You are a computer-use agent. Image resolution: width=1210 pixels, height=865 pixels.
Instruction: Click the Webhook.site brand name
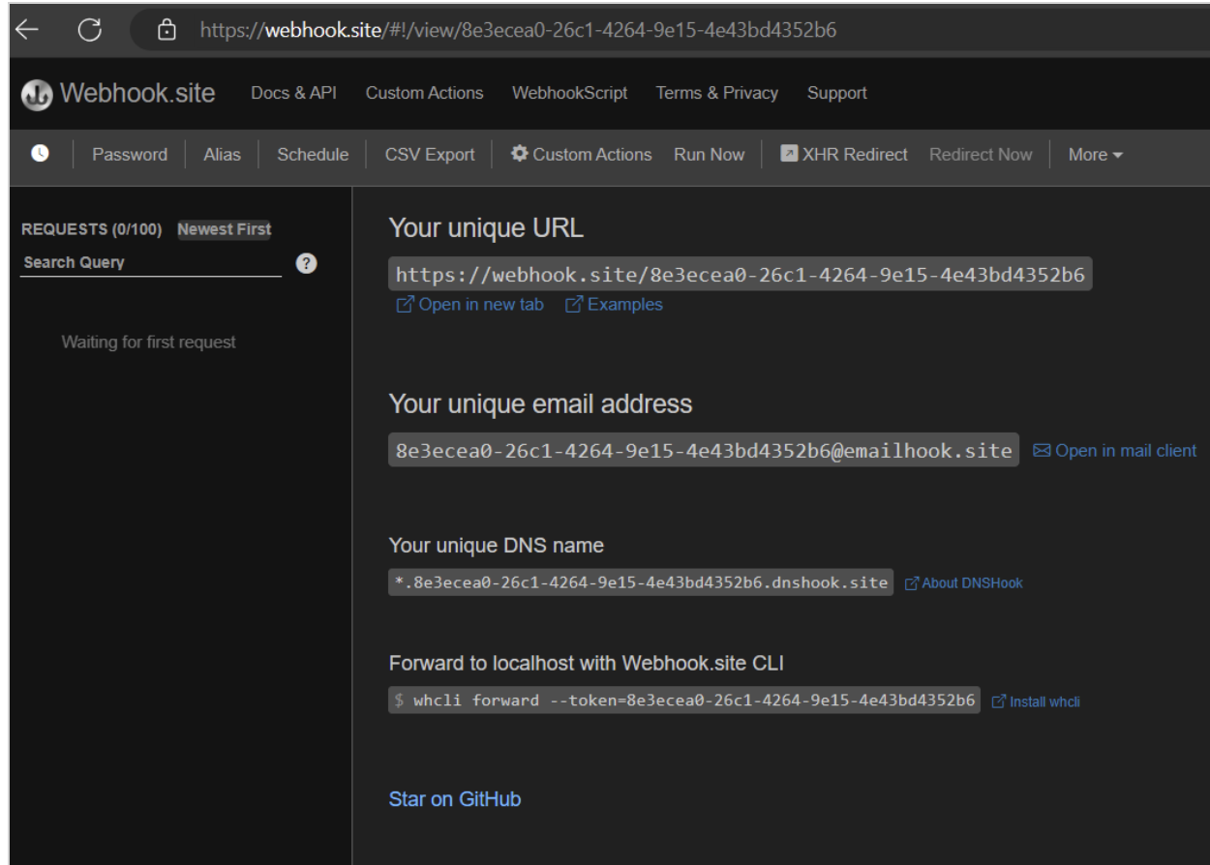pos(137,94)
